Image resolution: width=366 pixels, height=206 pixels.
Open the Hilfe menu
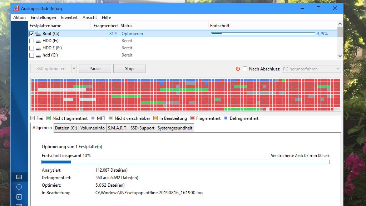click(106, 18)
